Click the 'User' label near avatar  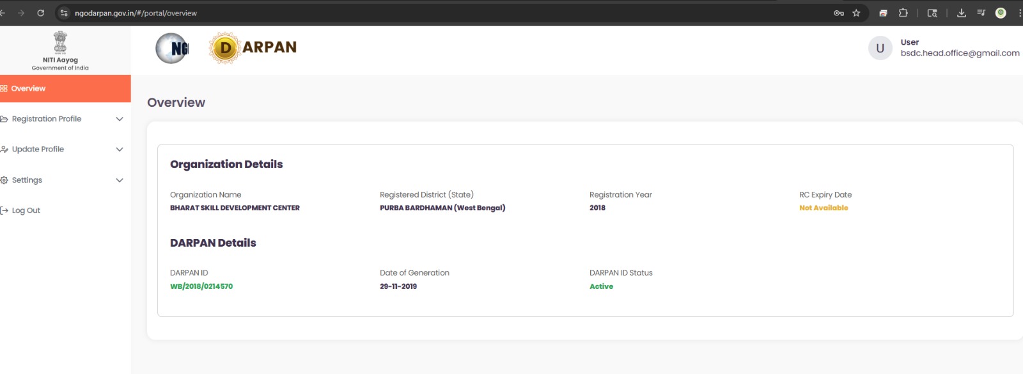910,42
